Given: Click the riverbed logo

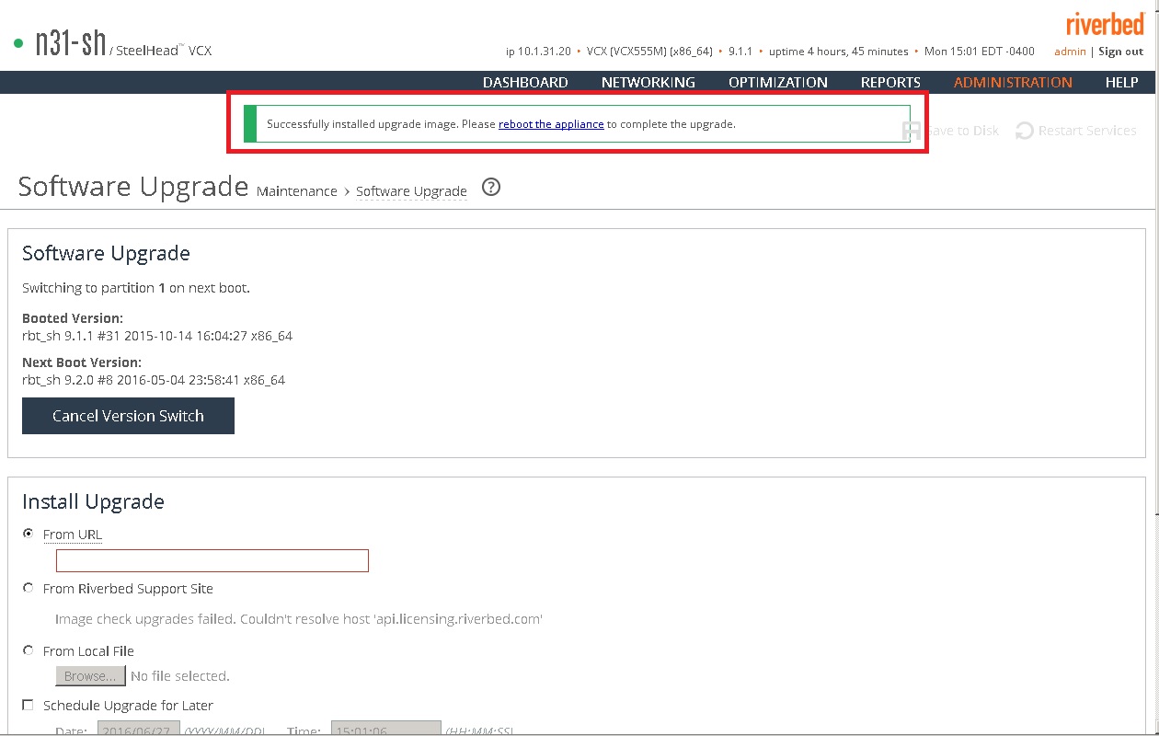Looking at the screenshot, I should (1105, 23).
